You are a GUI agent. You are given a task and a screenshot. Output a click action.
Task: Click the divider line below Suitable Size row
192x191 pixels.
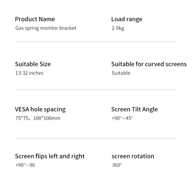[x=96, y=90]
